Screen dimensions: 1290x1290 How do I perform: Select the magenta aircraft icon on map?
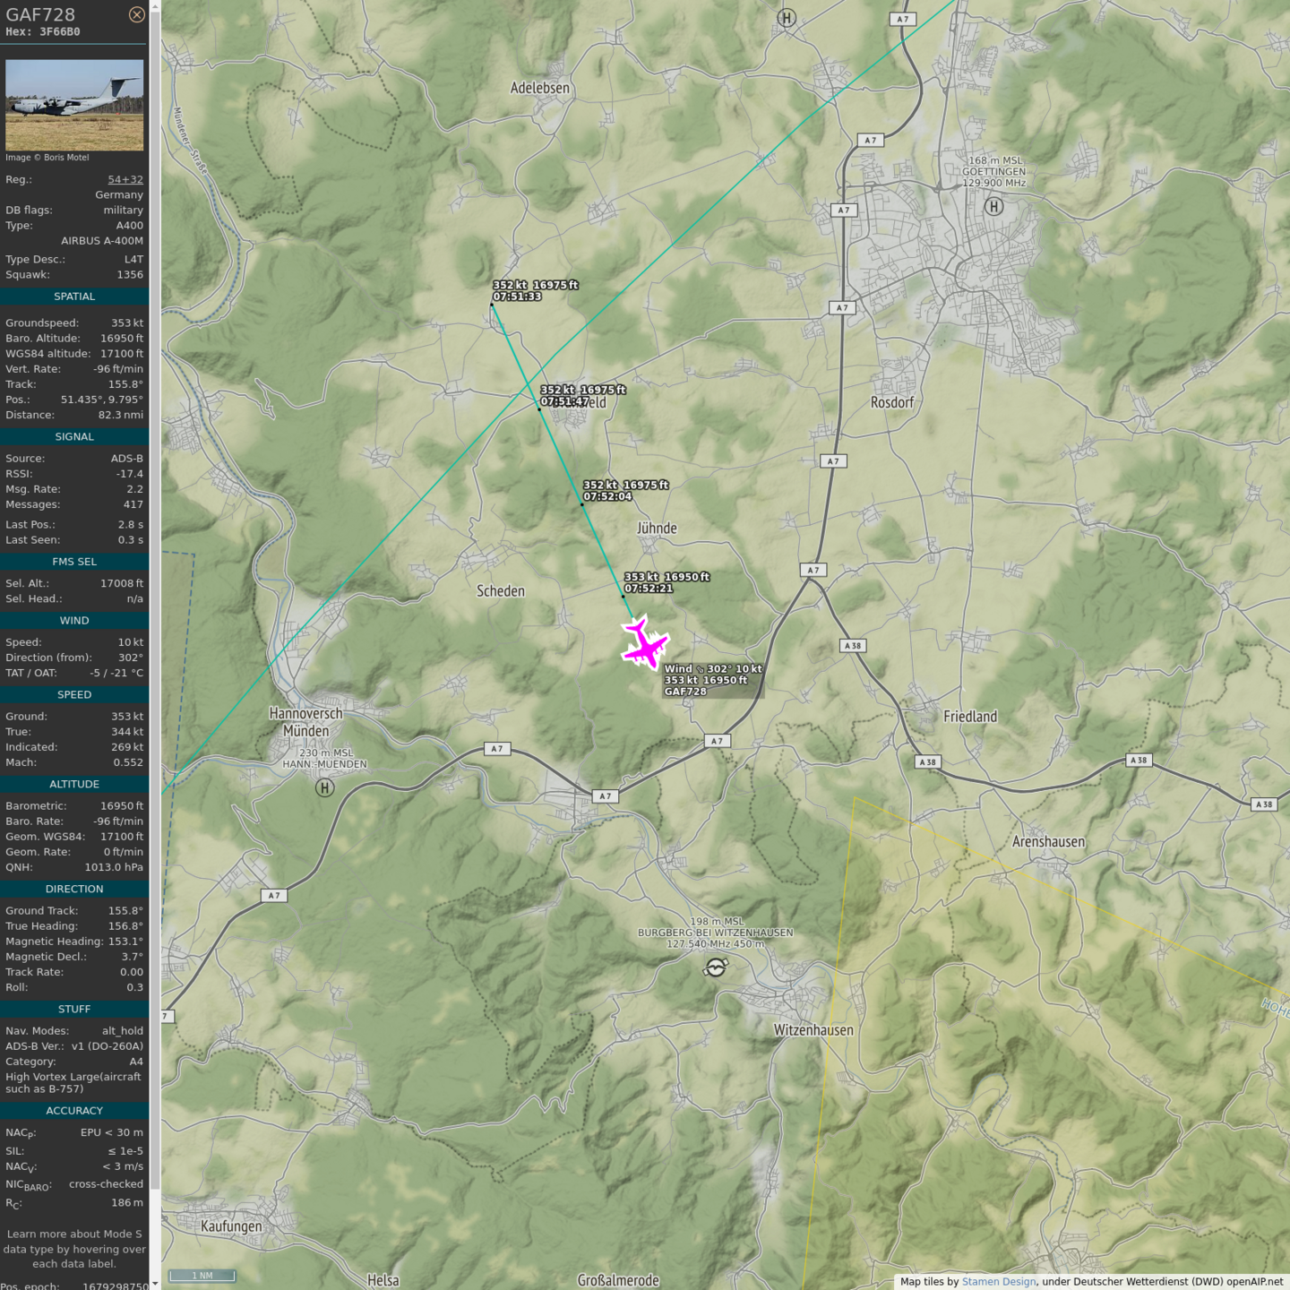pos(644,644)
